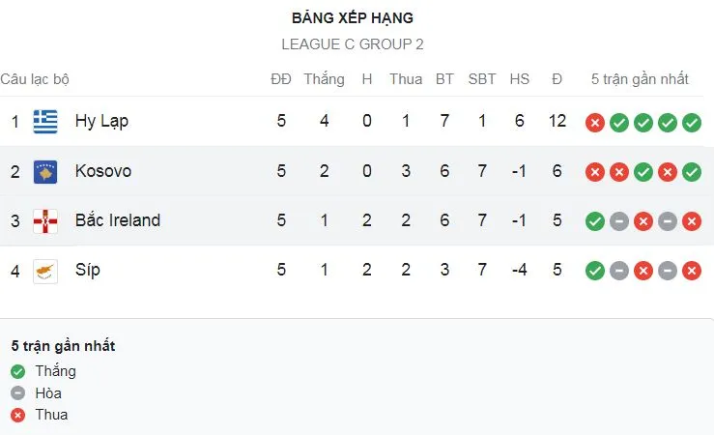714x435 pixels.
Task: Click the Câu lạc bộ column header
Action: tap(35, 79)
